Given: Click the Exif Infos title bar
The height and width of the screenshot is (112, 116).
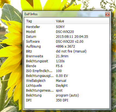Looking at the screenshot, I should (x=63, y=14).
